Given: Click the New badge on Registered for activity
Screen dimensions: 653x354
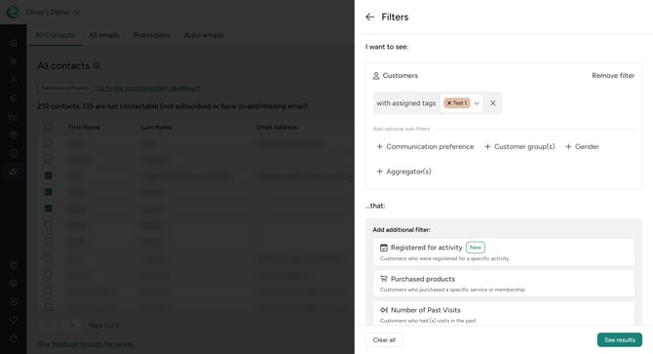Looking at the screenshot, I should pos(476,248).
